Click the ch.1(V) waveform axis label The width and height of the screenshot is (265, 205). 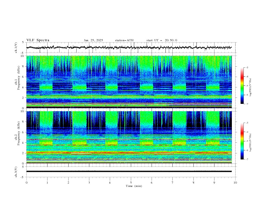click(x=16, y=48)
